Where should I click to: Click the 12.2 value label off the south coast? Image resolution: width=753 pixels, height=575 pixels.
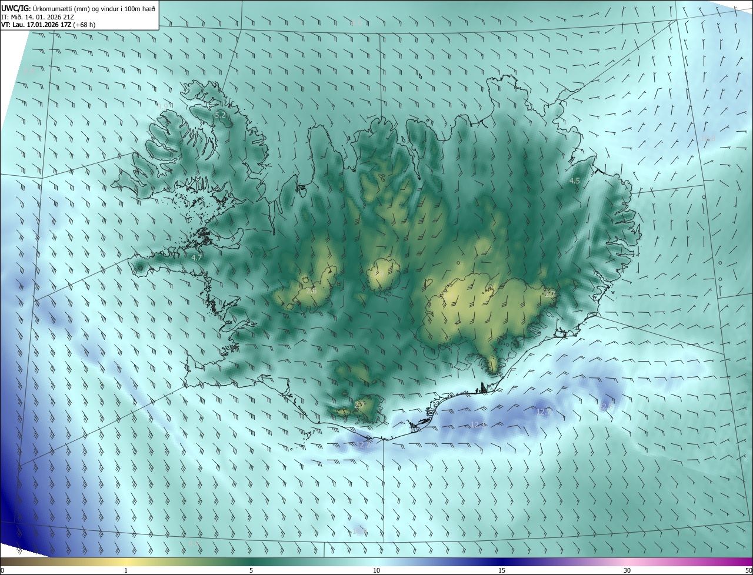tap(364, 444)
